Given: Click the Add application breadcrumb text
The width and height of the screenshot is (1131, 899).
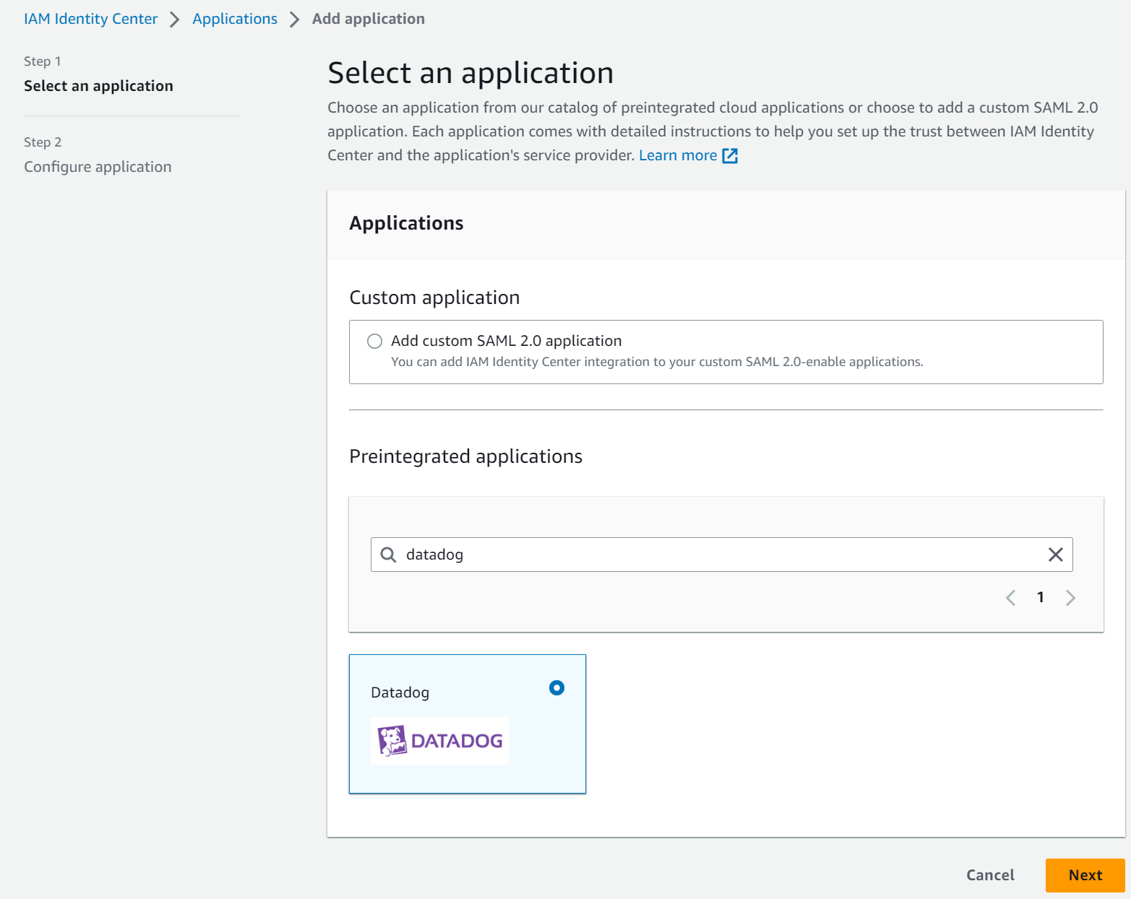Looking at the screenshot, I should tap(369, 19).
